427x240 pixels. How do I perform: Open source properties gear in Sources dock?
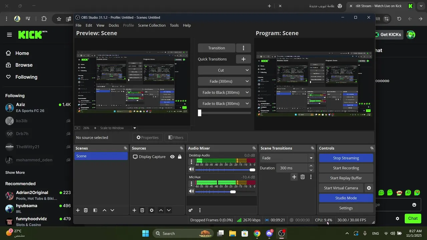point(151,210)
